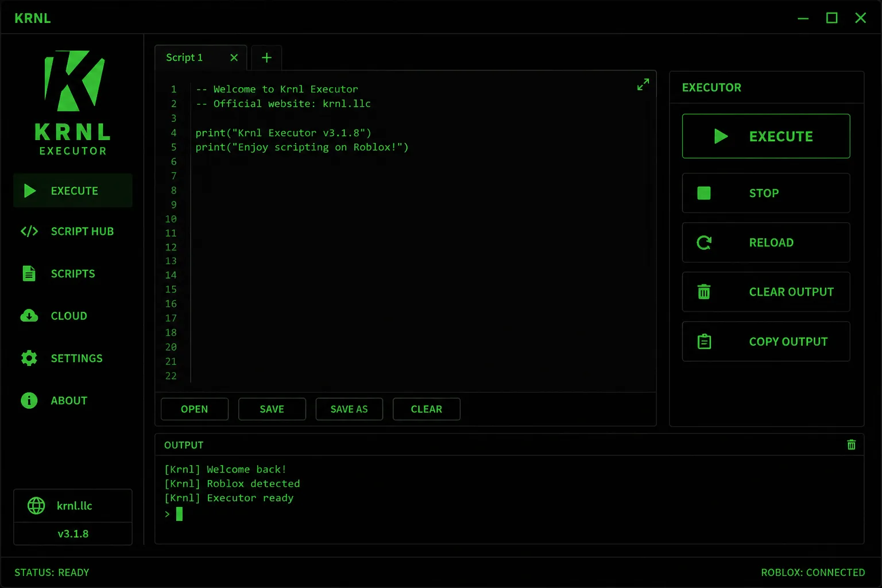Click the Clear button under the editor
The height and width of the screenshot is (588, 882).
coord(427,409)
